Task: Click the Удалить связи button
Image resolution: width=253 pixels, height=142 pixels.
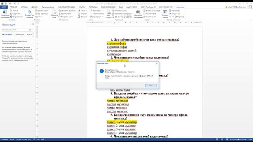Action: (65, 14)
